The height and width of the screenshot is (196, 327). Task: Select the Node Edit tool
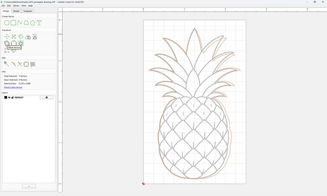pos(7,64)
